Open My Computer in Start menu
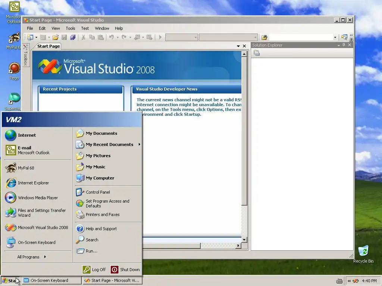The width and height of the screenshot is (382, 286). [108, 178]
